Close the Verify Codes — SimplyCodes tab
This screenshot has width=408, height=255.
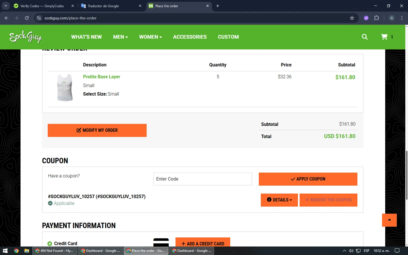point(73,6)
